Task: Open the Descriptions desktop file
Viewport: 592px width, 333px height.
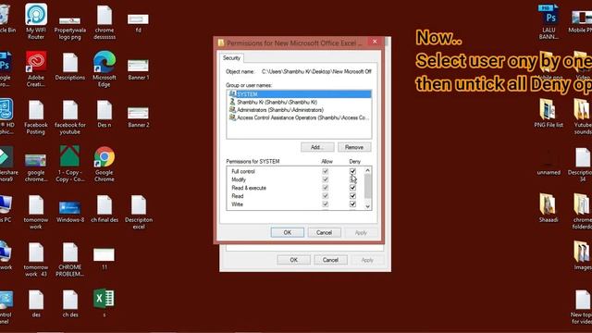Action: [70, 67]
